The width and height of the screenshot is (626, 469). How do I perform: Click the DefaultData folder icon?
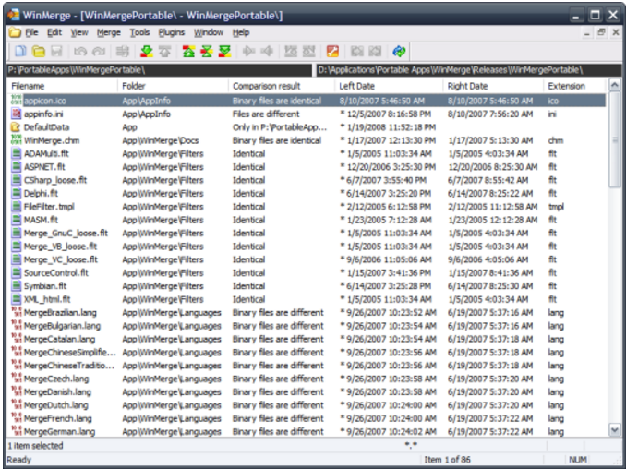click(x=16, y=126)
